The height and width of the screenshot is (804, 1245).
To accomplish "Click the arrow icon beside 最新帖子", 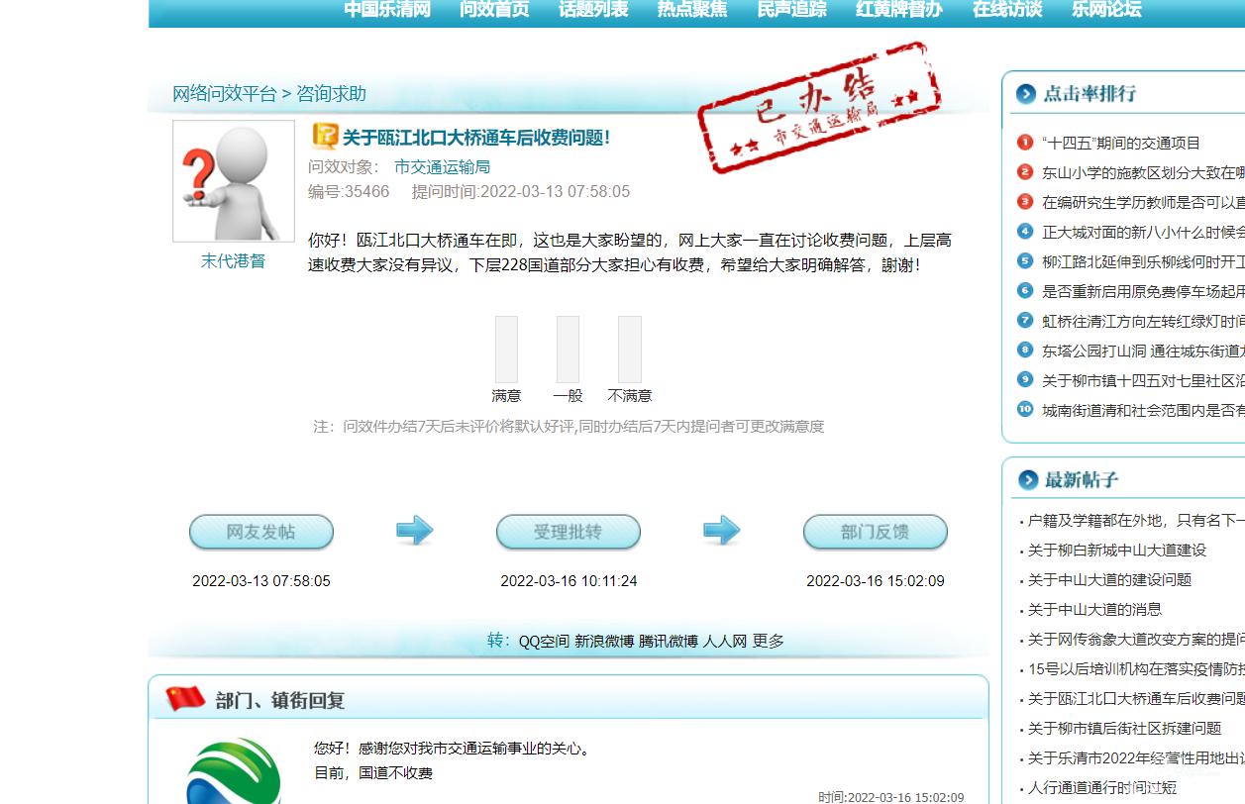I will coord(1026,480).
